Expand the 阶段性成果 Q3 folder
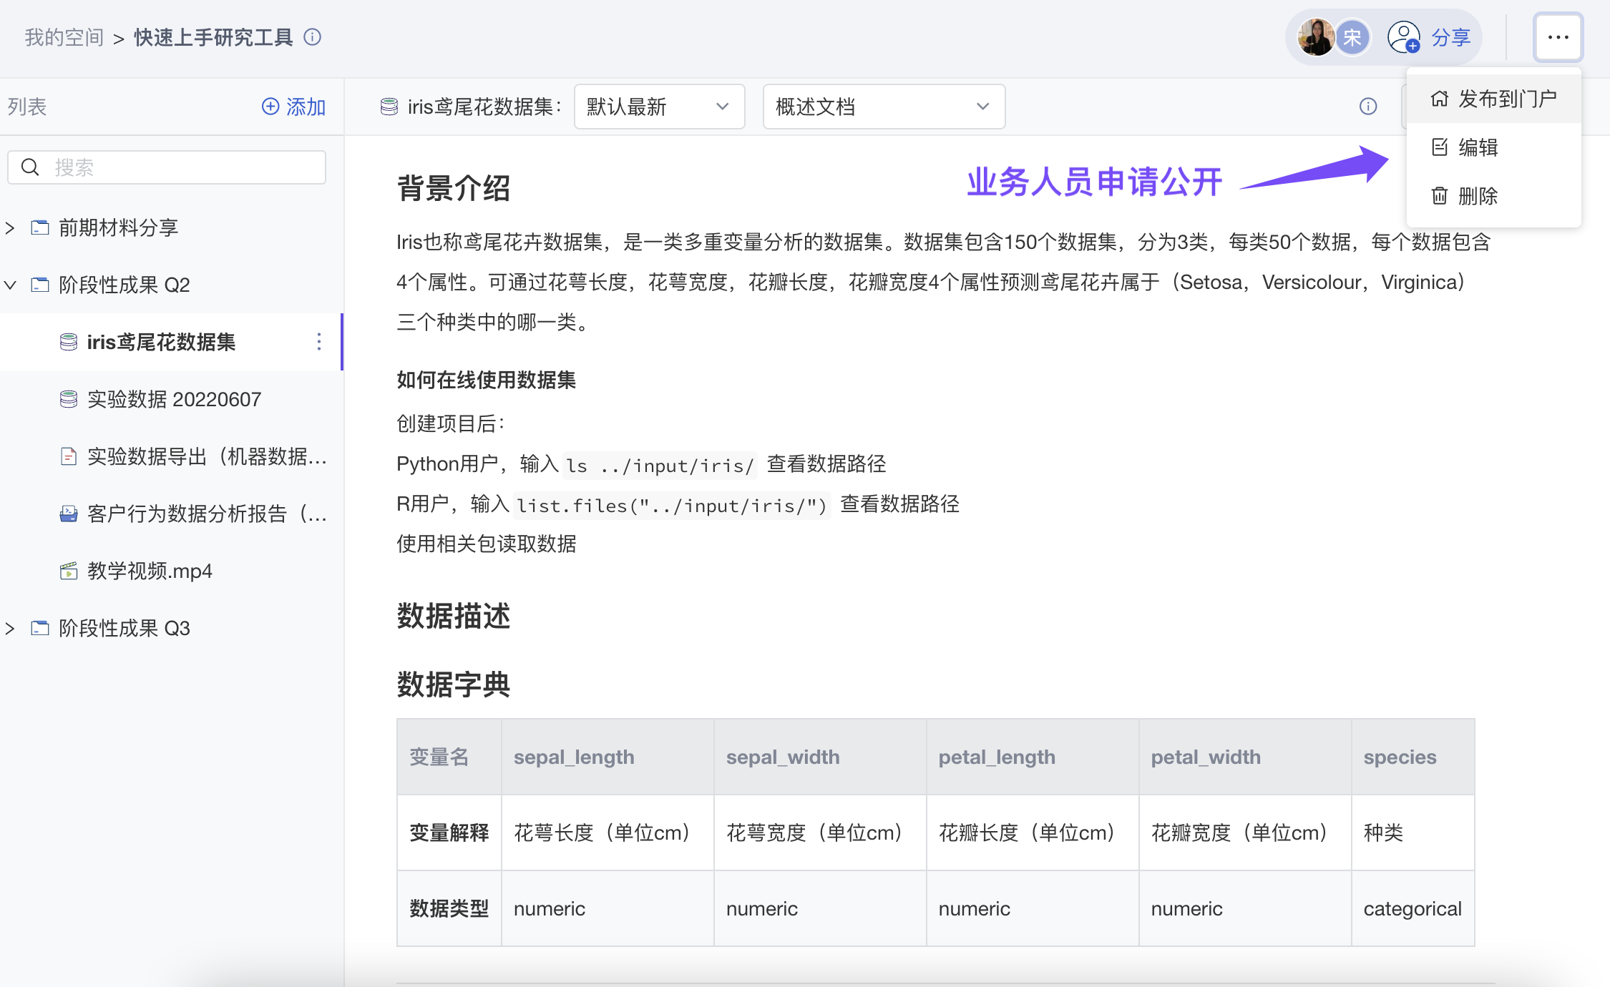 10,629
